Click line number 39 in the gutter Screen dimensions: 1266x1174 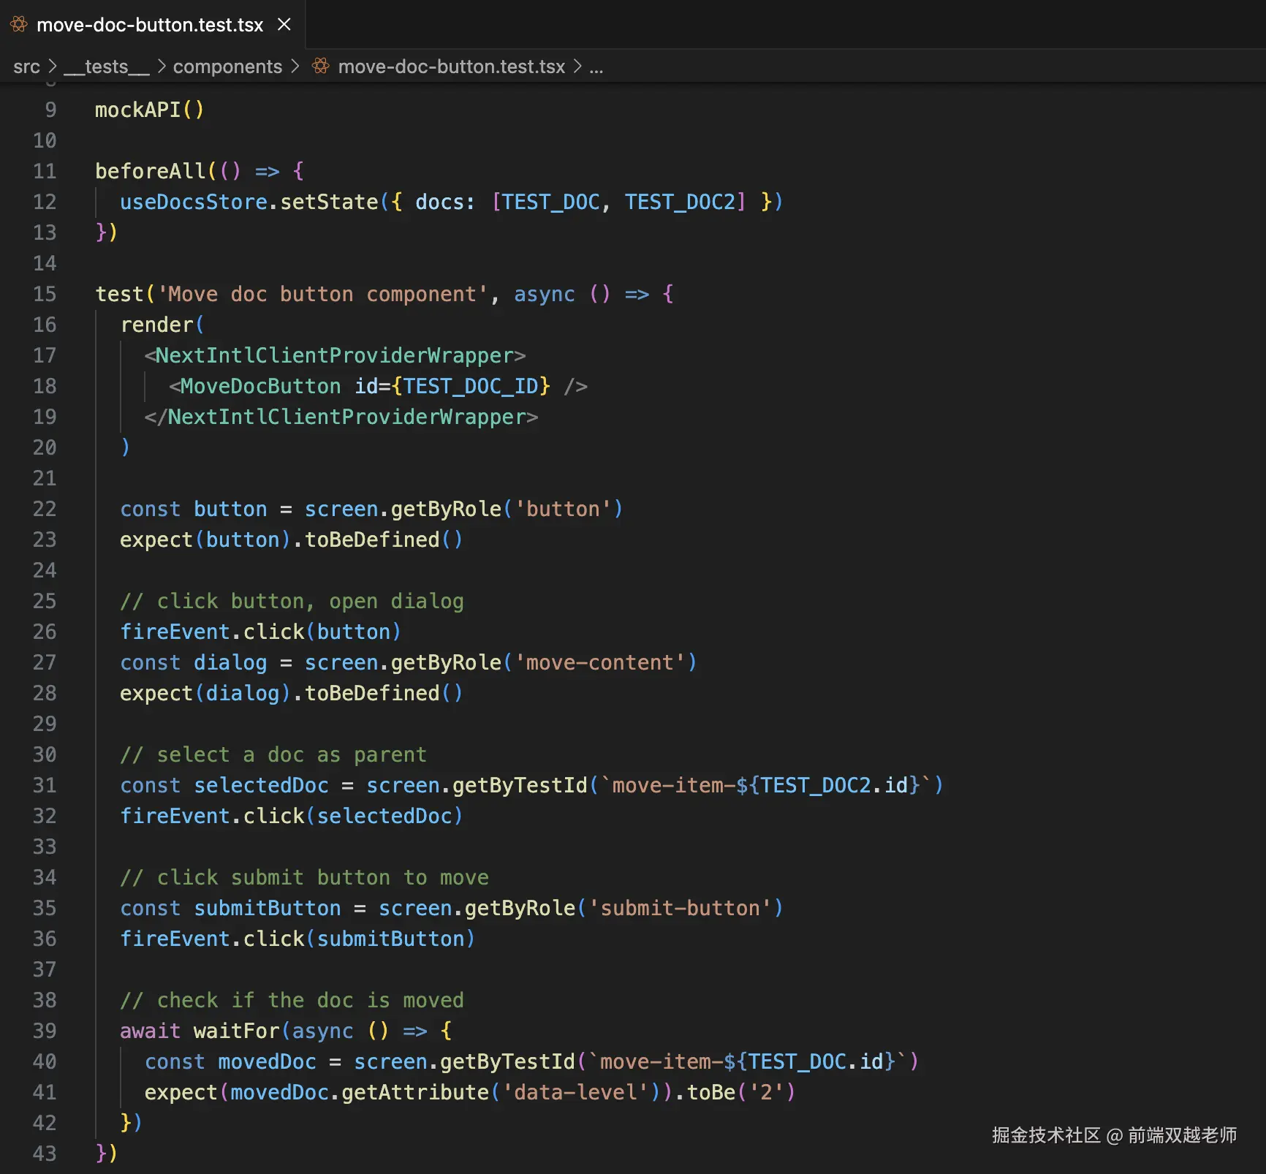point(45,1031)
